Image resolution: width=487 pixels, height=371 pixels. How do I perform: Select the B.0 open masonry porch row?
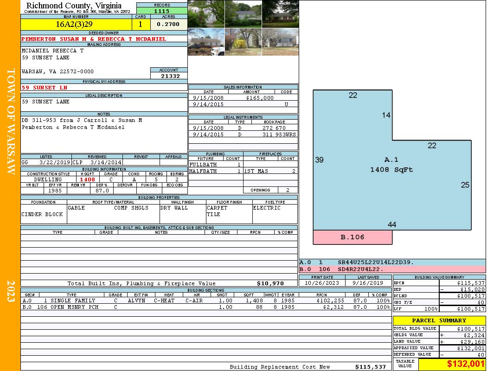[x=205, y=307]
